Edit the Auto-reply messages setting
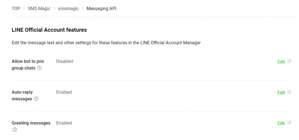 [x=281, y=92]
